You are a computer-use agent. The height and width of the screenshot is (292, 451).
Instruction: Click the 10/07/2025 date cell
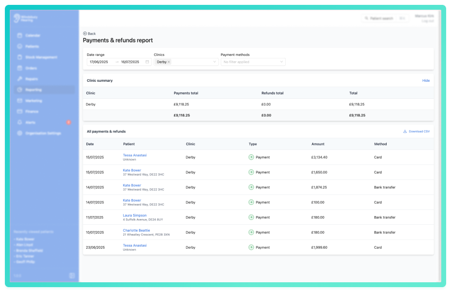(x=95, y=232)
